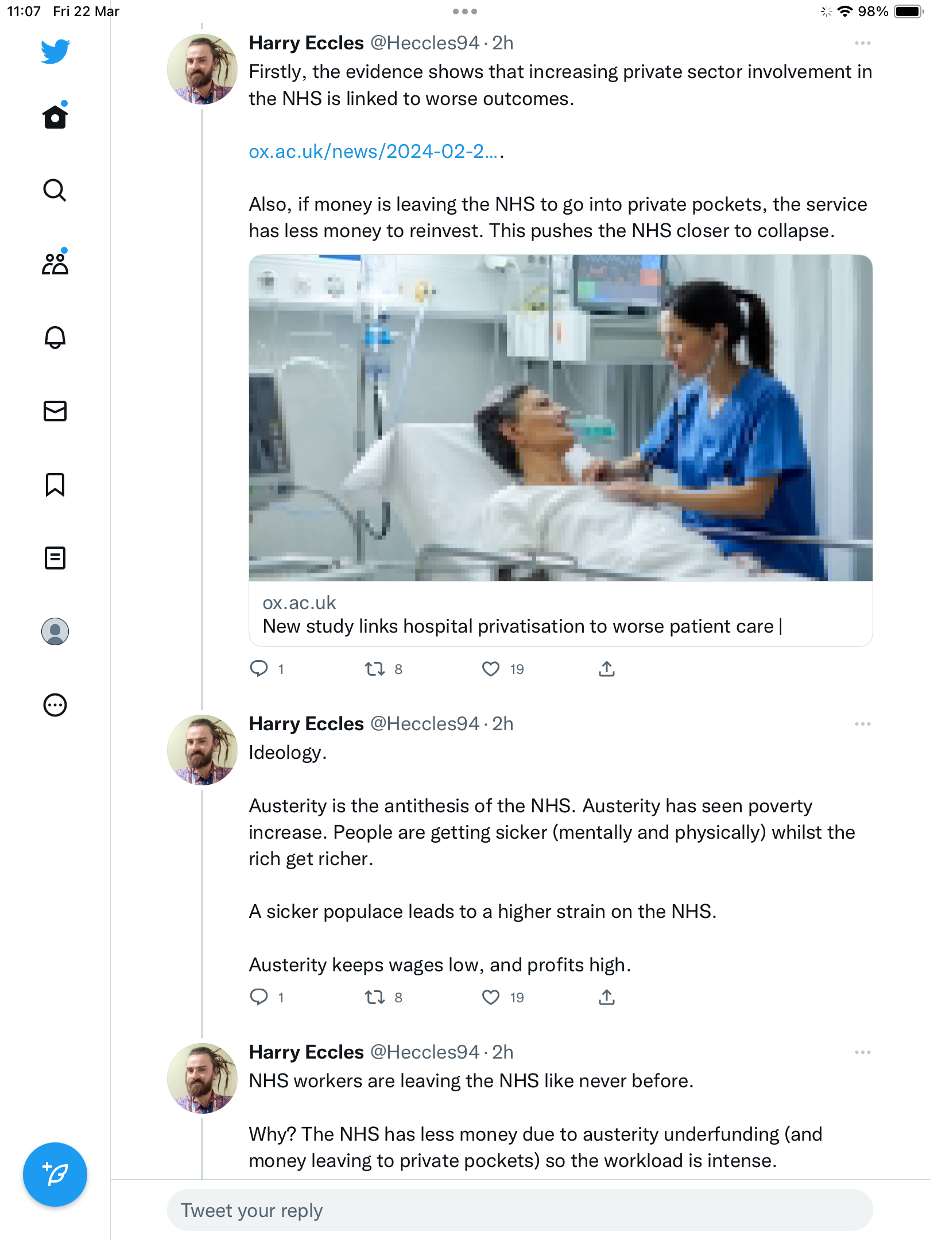Open the three-dot multitasking menu at top
This screenshot has height=1240, width=930.
point(465,11)
